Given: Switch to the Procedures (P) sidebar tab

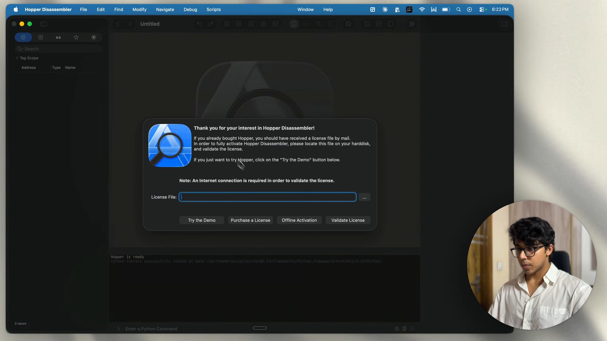Looking at the screenshot, I should pyautogui.click(x=41, y=37).
